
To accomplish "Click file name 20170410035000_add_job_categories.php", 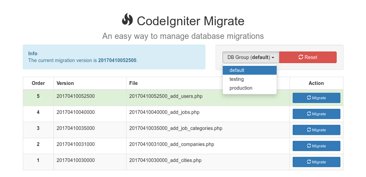I will 176,129.
